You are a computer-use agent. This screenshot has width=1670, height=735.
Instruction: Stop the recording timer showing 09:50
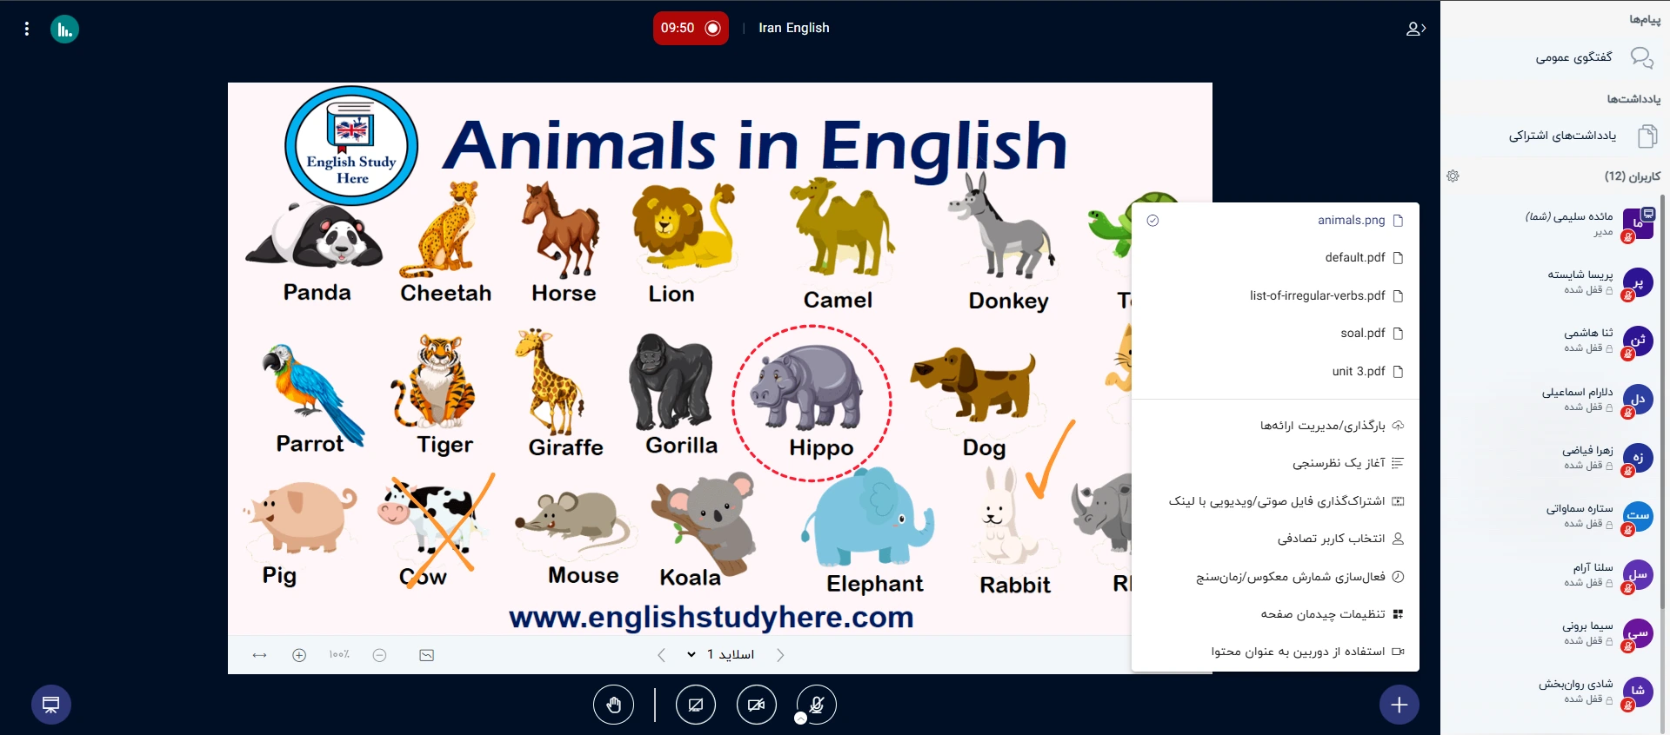pyautogui.click(x=691, y=28)
